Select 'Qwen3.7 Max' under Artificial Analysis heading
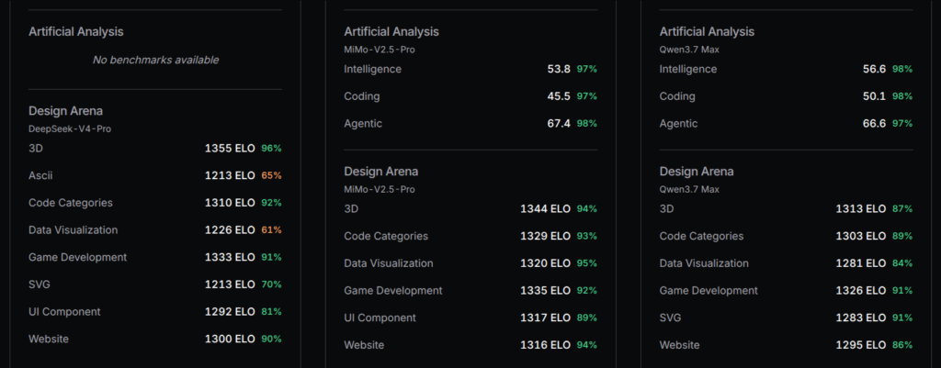The height and width of the screenshot is (368, 941). coord(689,50)
